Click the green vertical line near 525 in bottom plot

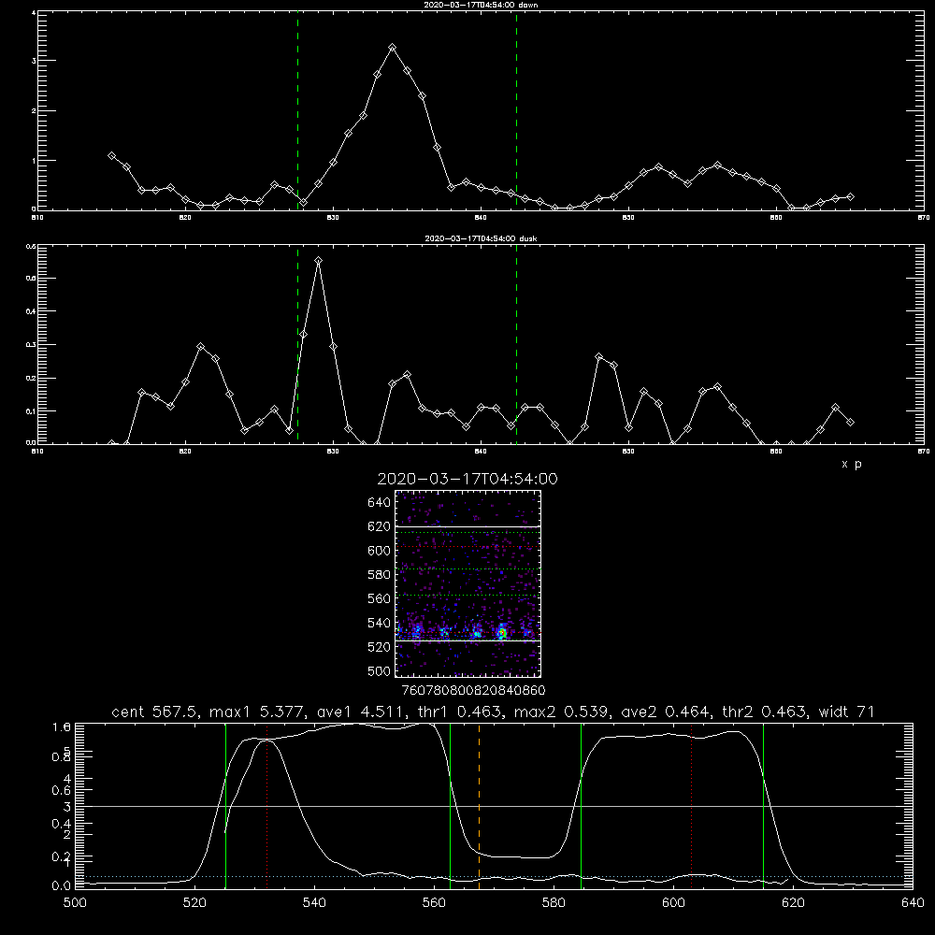(x=225, y=806)
